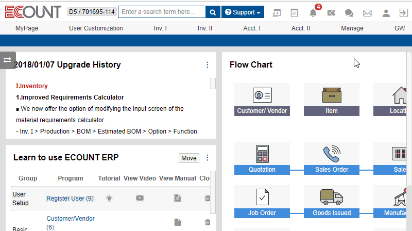Screen dimensions: 412x231
Task: Toggle the side panel swap arrows button
Action: 8,60
